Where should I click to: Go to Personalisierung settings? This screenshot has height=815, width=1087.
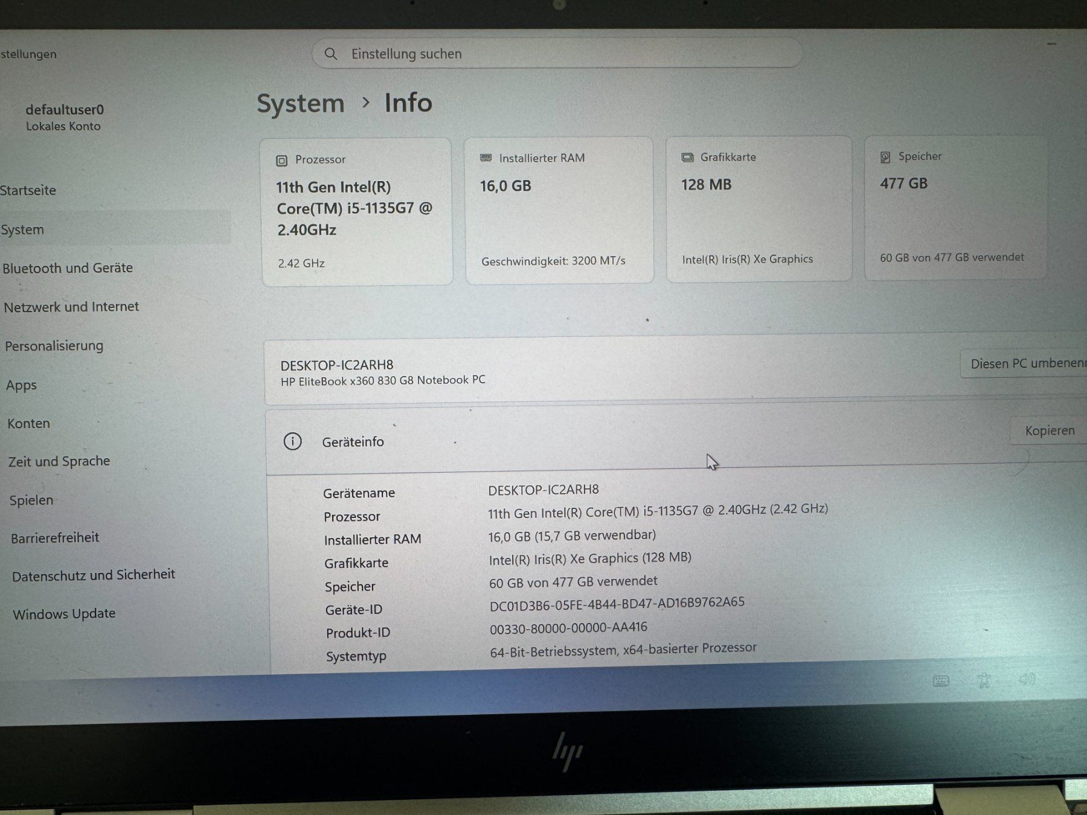(x=54, y=346)
